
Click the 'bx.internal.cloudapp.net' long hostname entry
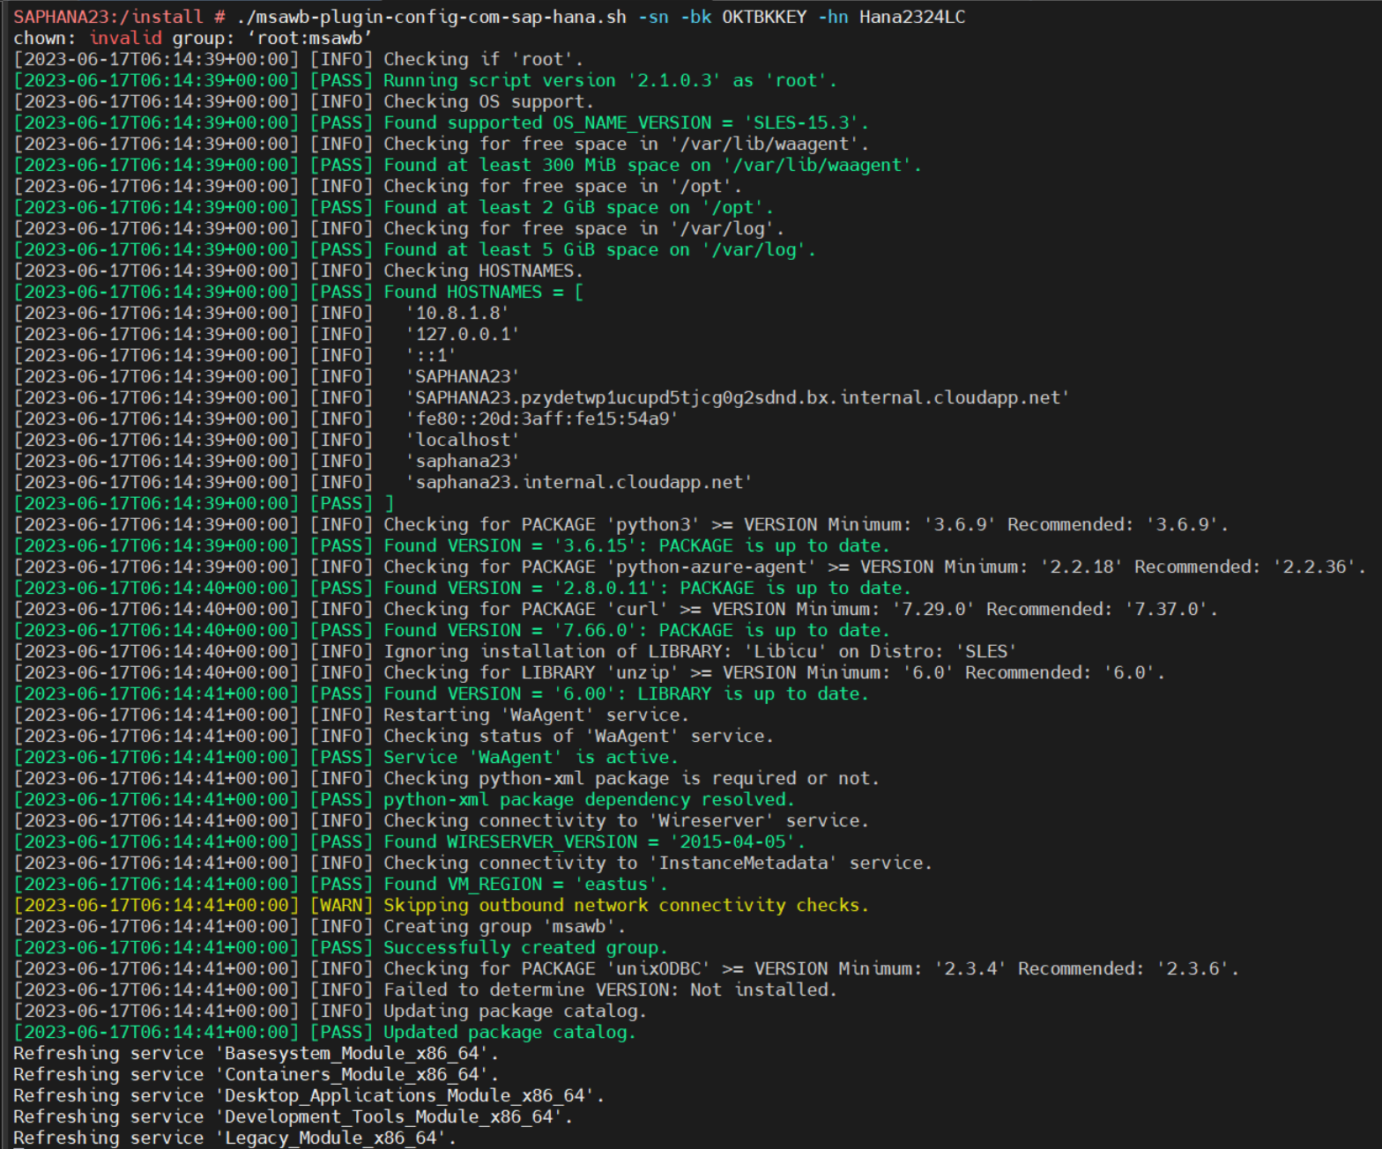click(x=738, y=397)
